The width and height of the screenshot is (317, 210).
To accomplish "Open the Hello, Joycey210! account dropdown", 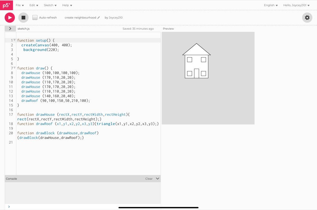I will point(296,5).
